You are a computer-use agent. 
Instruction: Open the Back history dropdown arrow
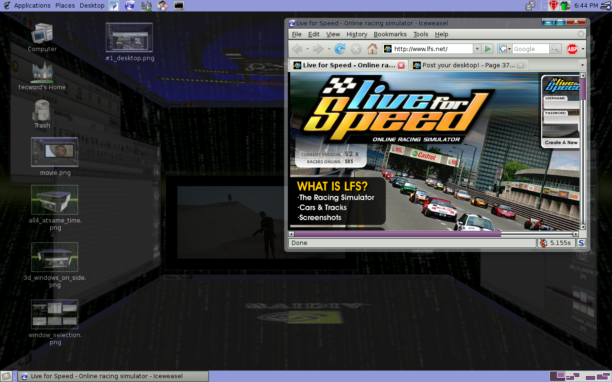coord(307,49)
